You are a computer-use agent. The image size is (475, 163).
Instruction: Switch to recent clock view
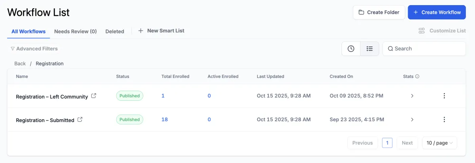point(351,48)
